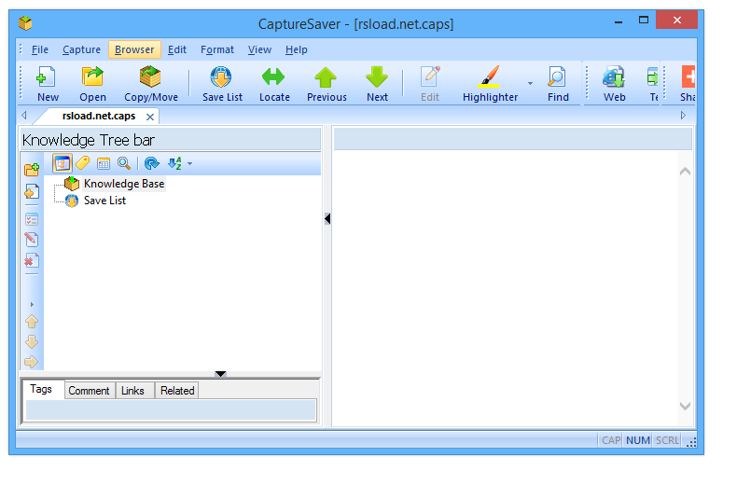The height and width of the screenshot is (485, 737).
Task: Click the New toolbar button
Action: 48,84
